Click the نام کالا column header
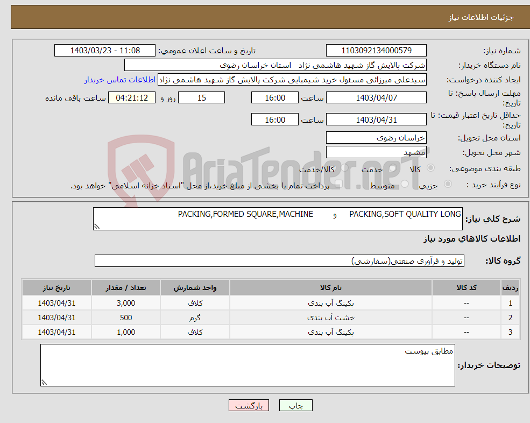Viewport: 530px width, 423px height. click(x=330, y=287)
